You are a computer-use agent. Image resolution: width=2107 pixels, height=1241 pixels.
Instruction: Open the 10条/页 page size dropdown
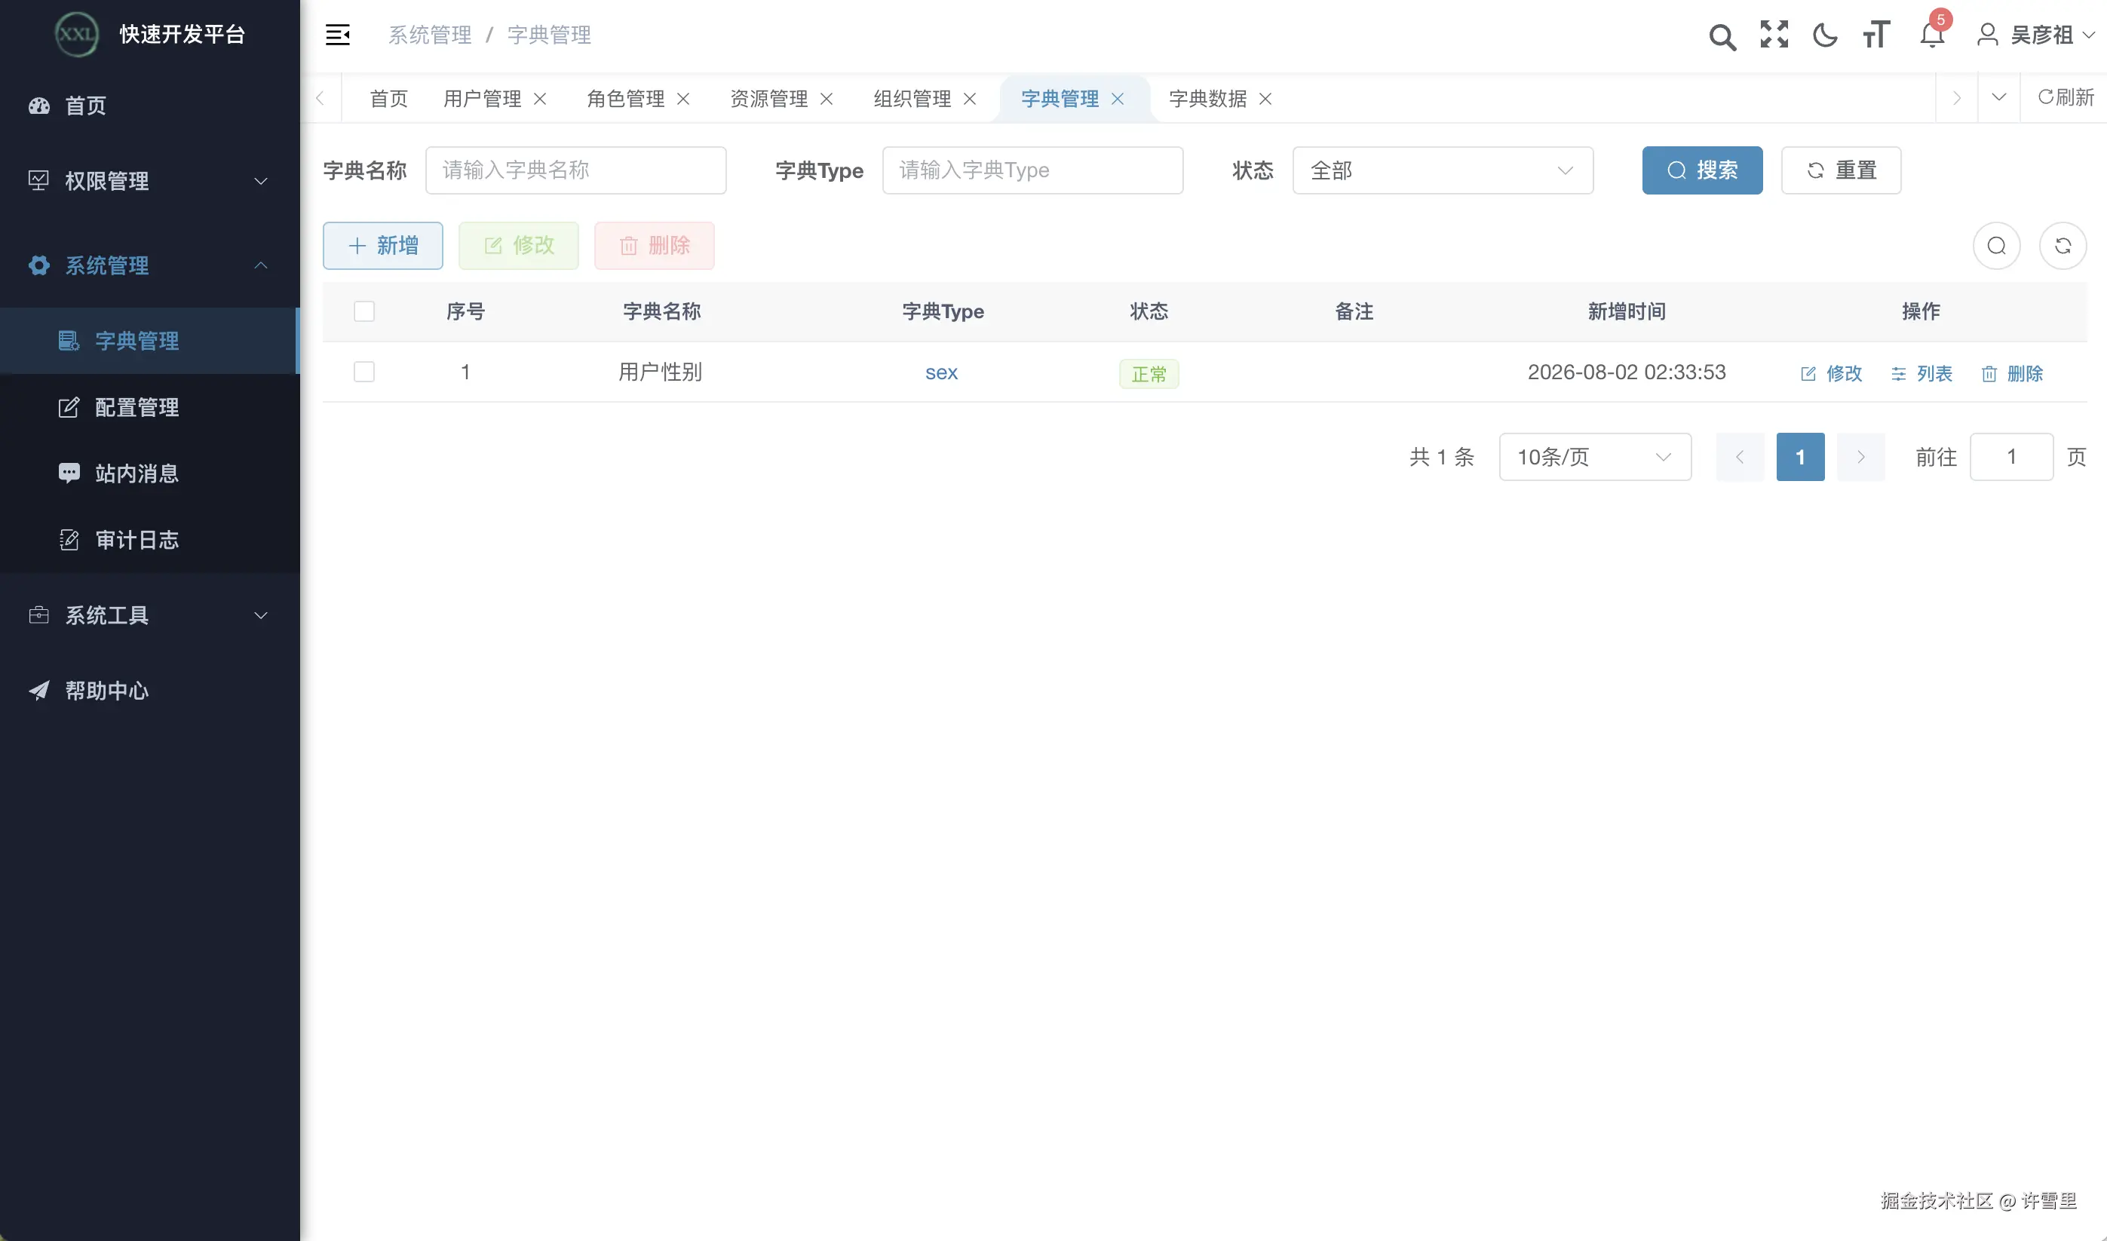[x=1595, y=457]
